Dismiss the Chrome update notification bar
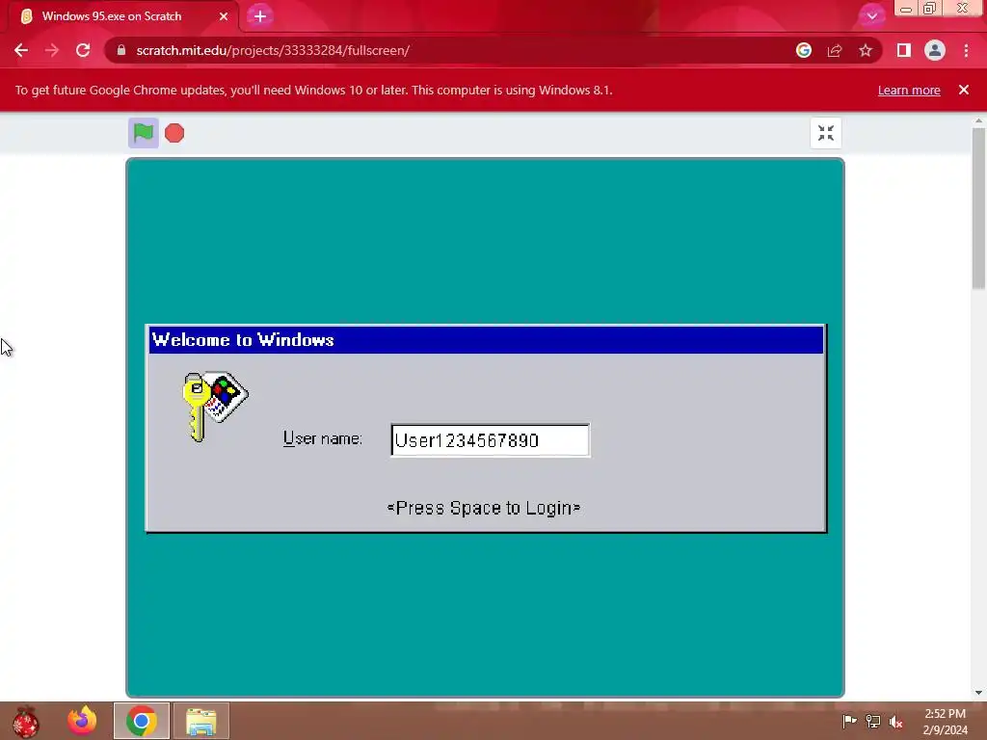987x740 pixels. (x=964, y=90)
